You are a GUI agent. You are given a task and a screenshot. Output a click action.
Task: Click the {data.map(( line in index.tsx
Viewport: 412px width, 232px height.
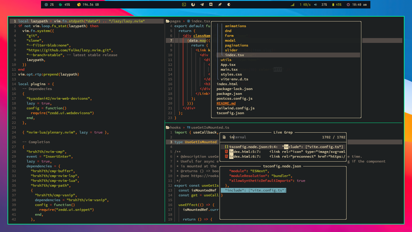click(199, 40)
